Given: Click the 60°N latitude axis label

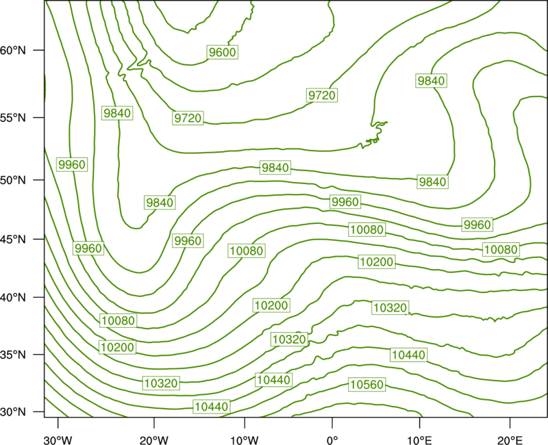Looking at the screenshot, I should 13,50.
